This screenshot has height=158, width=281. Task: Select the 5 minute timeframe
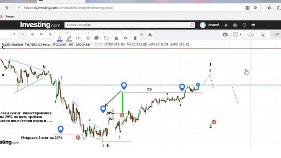pyautogui.click(x=14, y=34)
